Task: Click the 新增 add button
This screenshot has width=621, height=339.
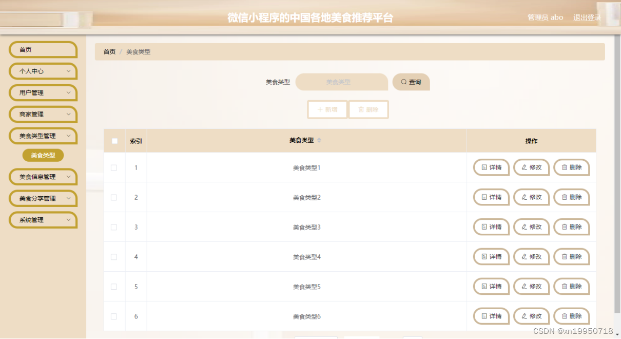Action: [x=327, y=109]
